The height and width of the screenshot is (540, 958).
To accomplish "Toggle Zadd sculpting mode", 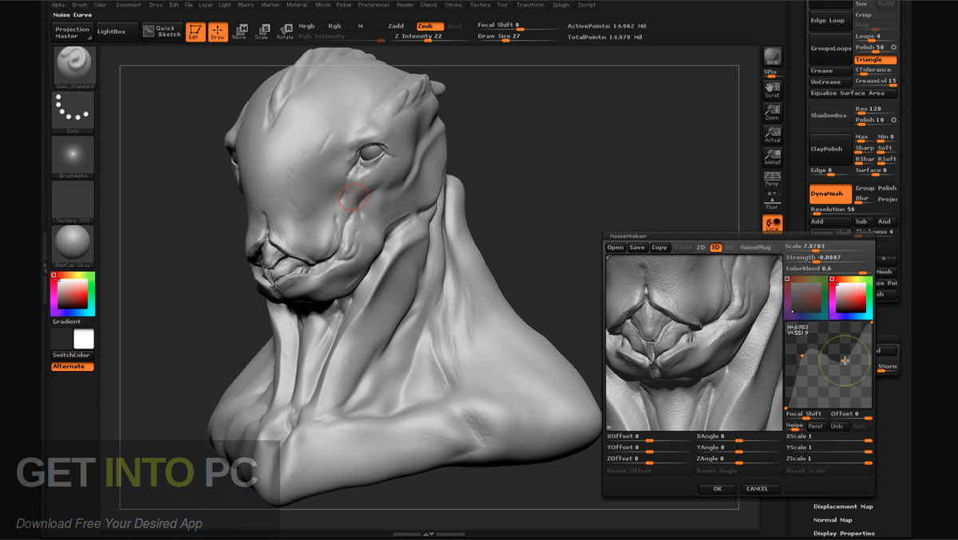I will 396,26.
